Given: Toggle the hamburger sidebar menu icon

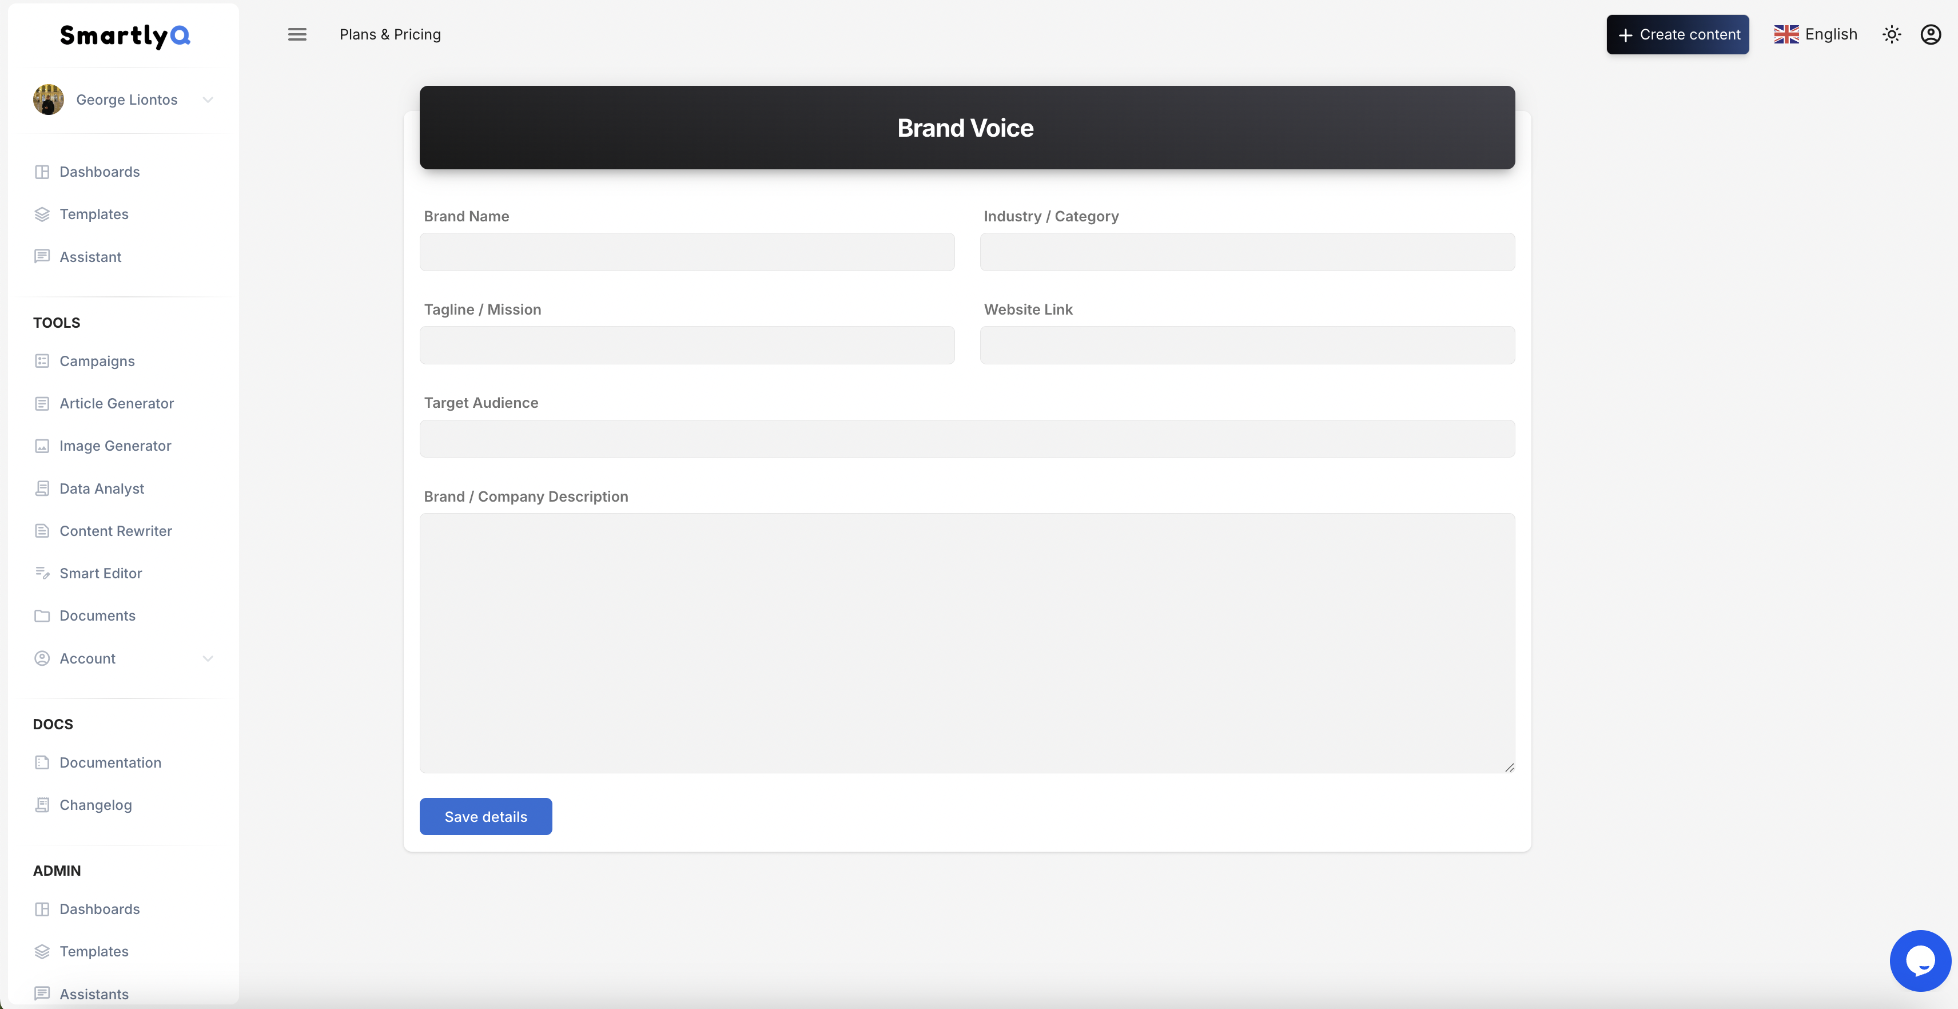Looking at the screenshot, I should (x=297, y=34).
